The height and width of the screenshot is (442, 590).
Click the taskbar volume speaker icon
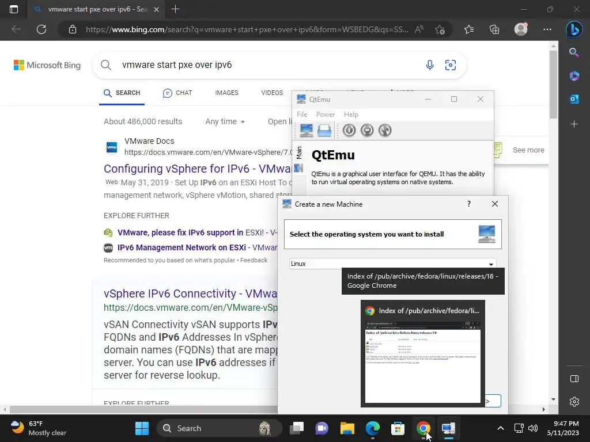pyautogui.click(x=533, y=428)
